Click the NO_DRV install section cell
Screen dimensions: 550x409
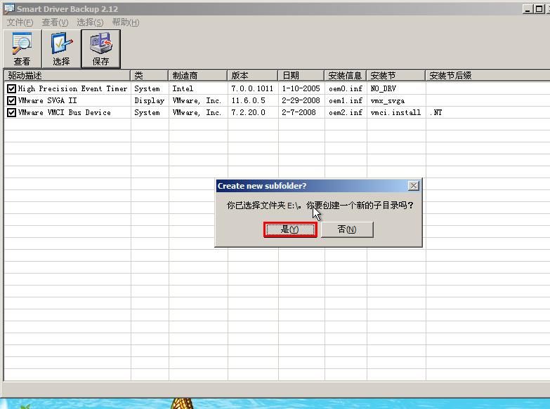[384, 89]
